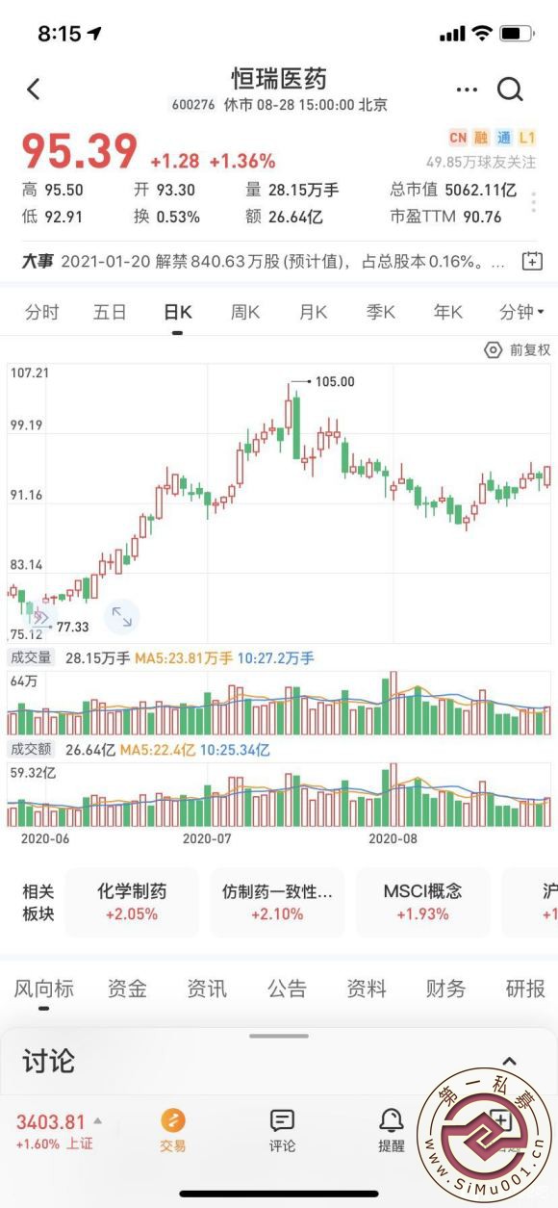The image size is (558, 1208).
Task: Tap the search magnifier icon
Action: coord(509,90)
